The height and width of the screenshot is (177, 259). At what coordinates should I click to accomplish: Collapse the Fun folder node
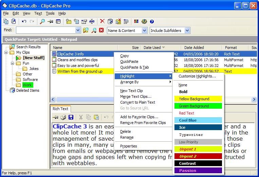[x=13, y=63]
